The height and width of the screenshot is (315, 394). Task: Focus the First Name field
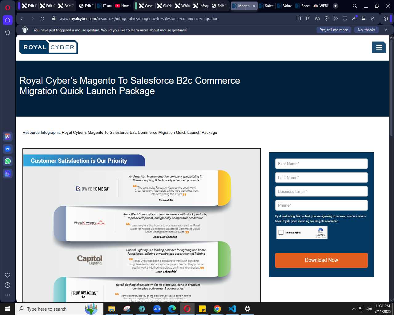pos(321,164)
